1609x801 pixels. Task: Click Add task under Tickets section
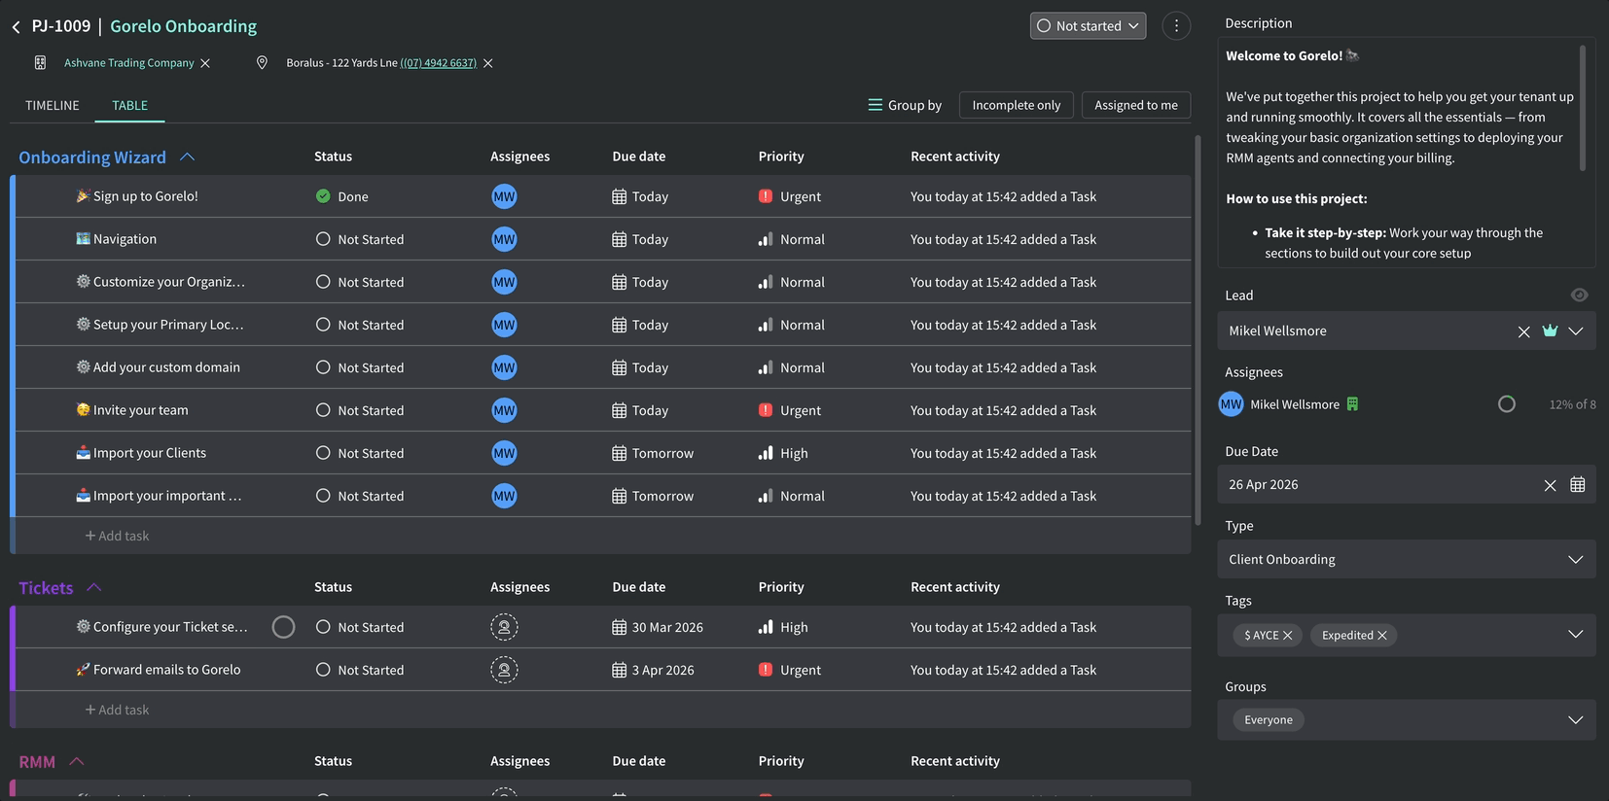(117, 710)
